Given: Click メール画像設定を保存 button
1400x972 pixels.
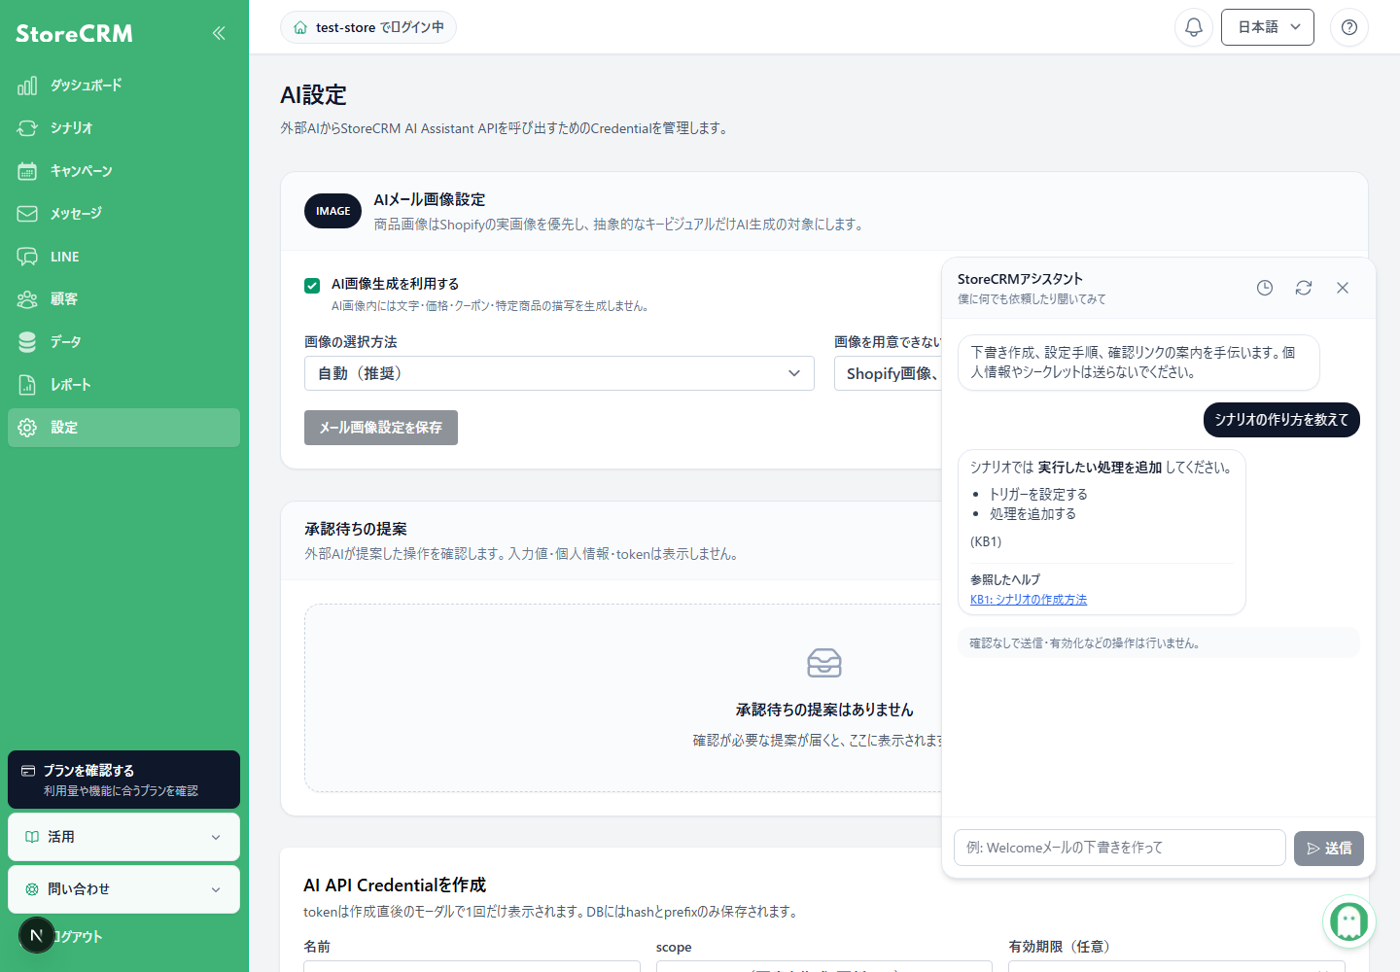Looking at the screenshot, I should pyautogui.click(x=381, y=428).
